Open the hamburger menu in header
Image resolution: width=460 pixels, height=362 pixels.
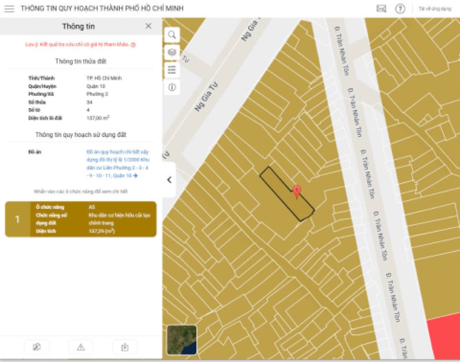point(9,8)
